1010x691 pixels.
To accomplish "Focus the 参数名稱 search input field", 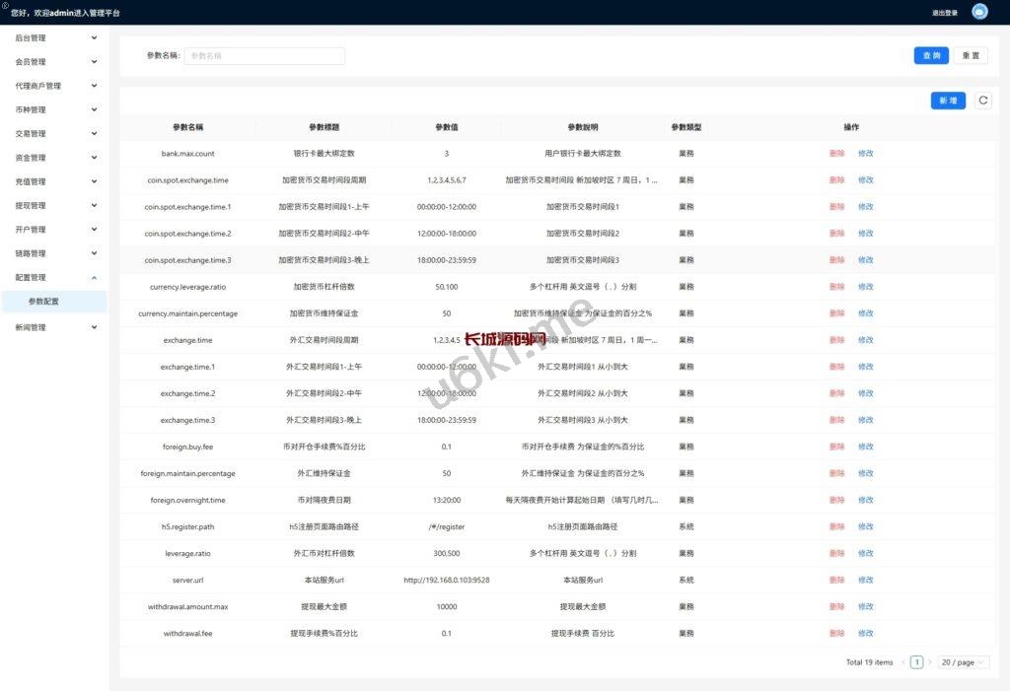I will point(264,56).
